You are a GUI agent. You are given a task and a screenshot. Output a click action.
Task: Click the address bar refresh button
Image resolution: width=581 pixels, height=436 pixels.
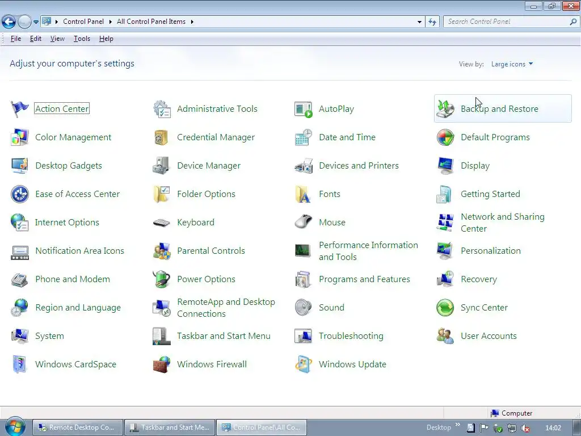coord(432,22)
